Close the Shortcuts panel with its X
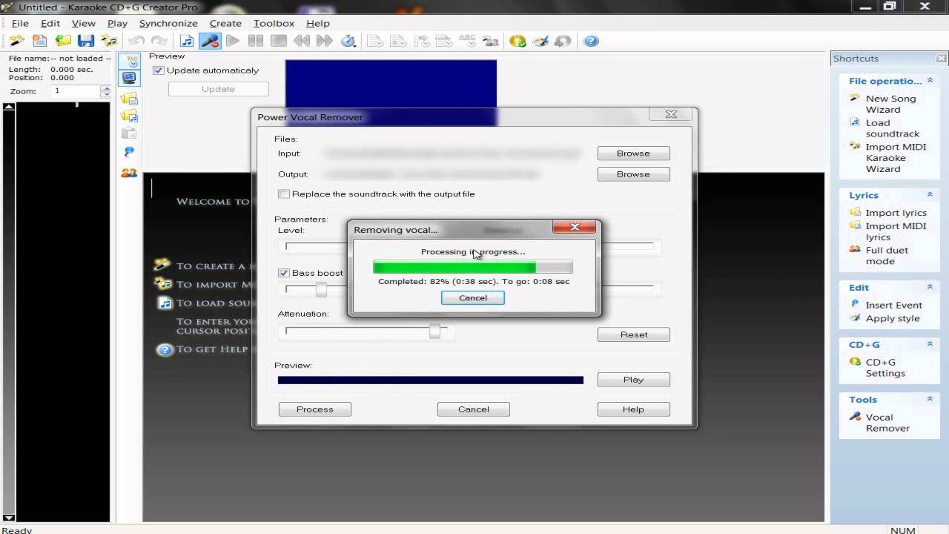Image resolution: width=949 pixels, height=534 pixels. click(941, 59)
